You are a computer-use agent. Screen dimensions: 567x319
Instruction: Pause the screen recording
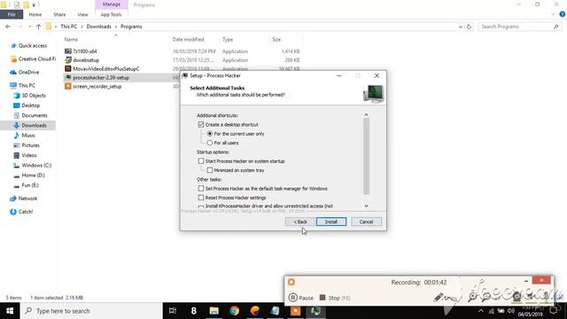[x=301, y=298]
